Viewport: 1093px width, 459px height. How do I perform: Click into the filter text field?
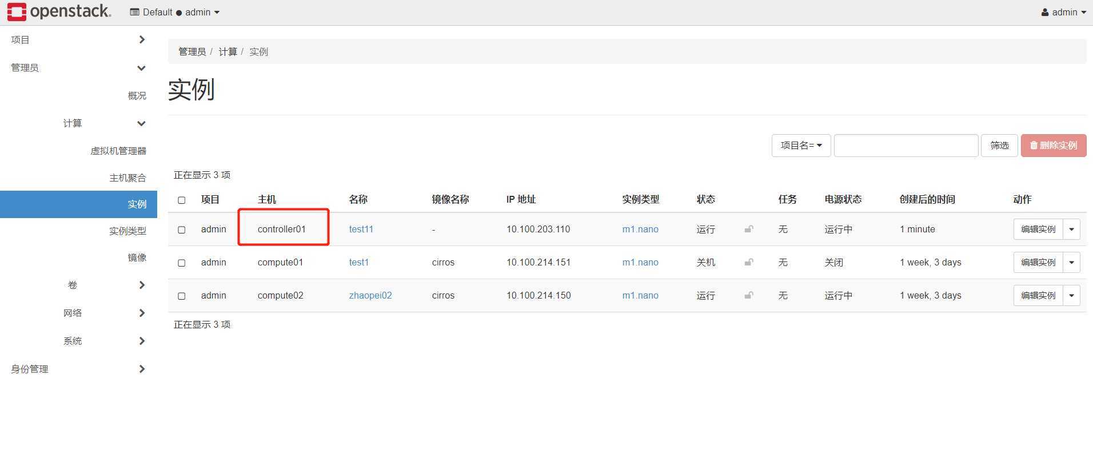click(x=906, y=146)
